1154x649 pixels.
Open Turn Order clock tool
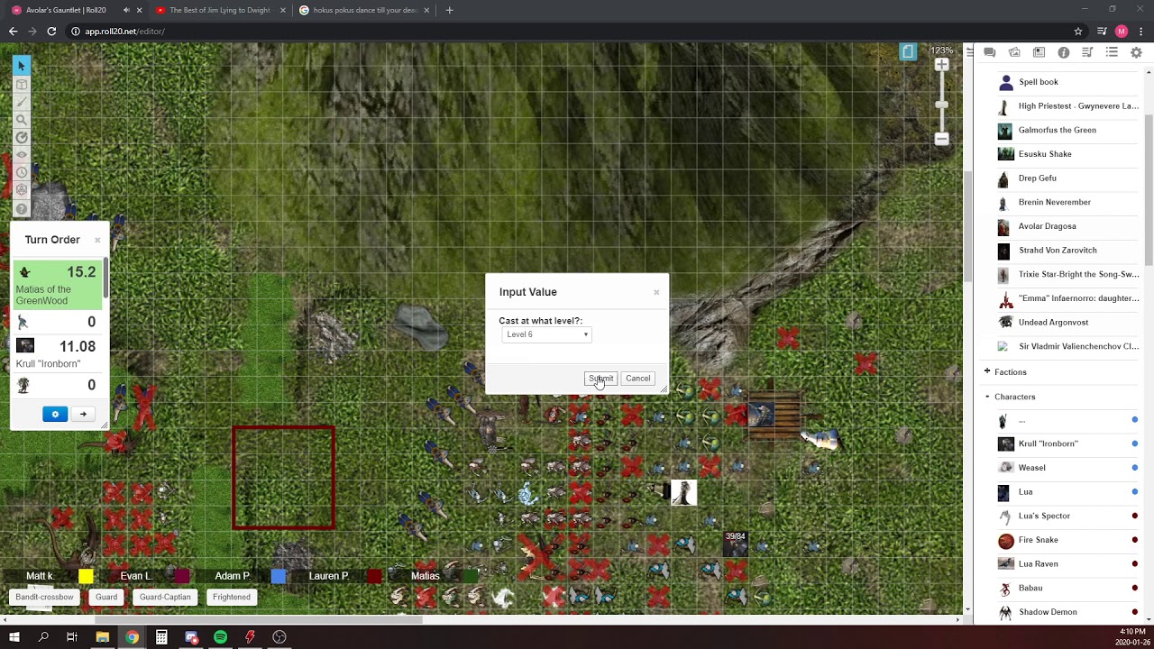(22, 172)
